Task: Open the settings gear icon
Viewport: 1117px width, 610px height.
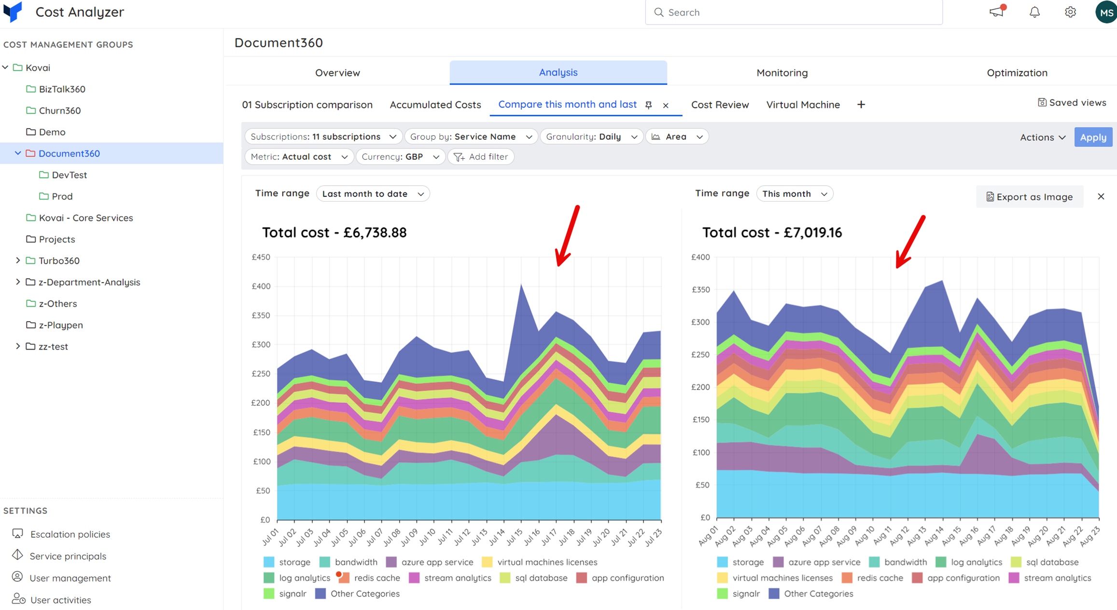Action: [x=1070, y=12]
